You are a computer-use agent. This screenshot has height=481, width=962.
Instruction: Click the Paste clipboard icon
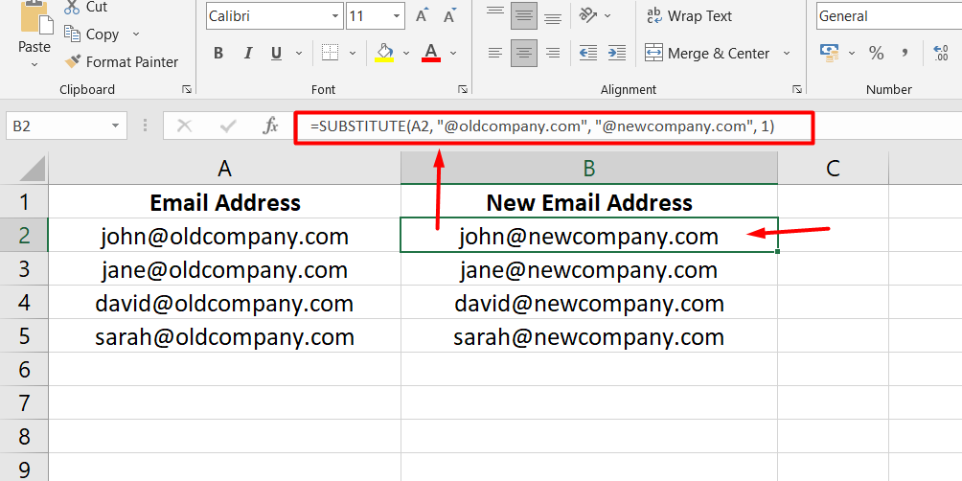(34, 17)
